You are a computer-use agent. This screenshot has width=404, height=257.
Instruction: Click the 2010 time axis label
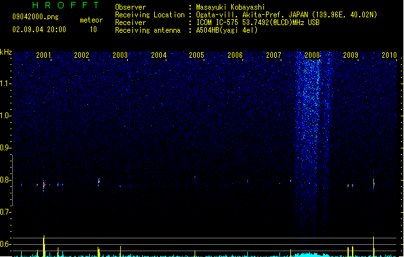(x=389, y=55)
